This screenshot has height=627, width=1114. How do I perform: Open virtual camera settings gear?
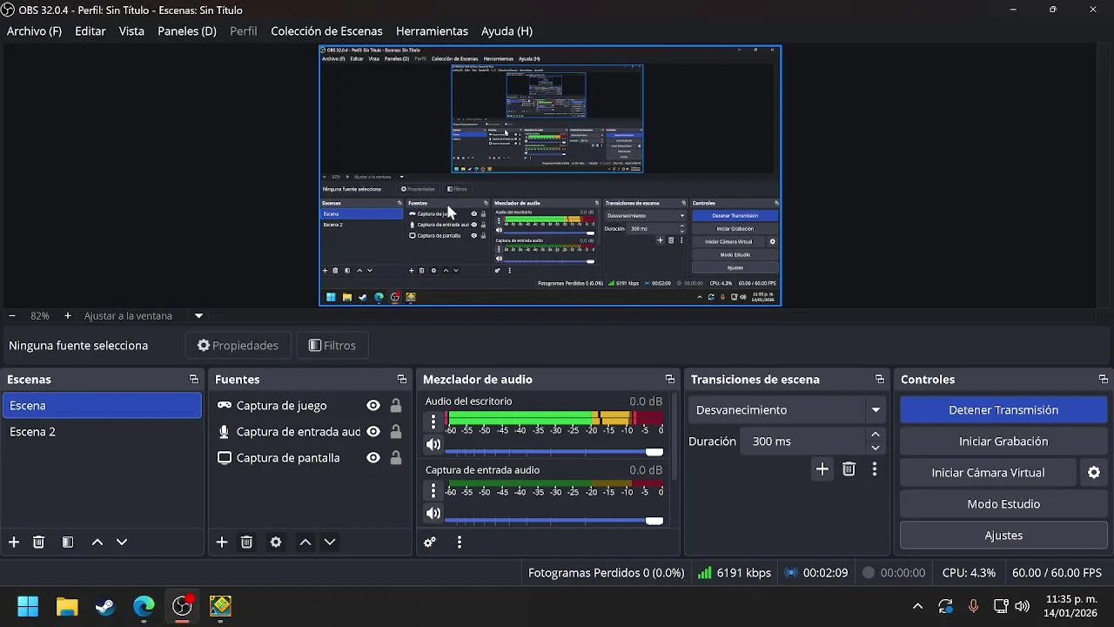[x=1094, y=473]
